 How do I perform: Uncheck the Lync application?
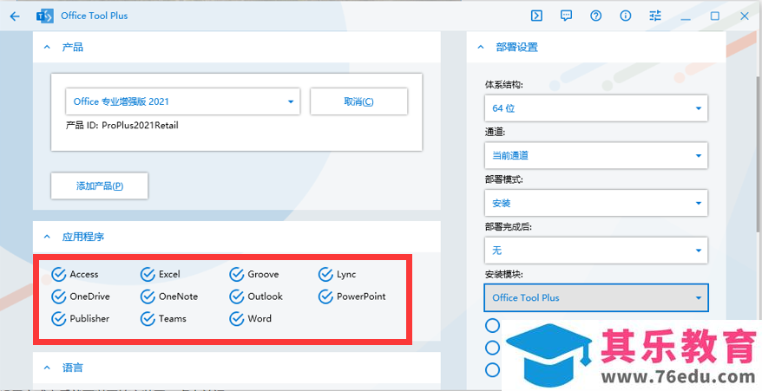[x=325, y=275]
